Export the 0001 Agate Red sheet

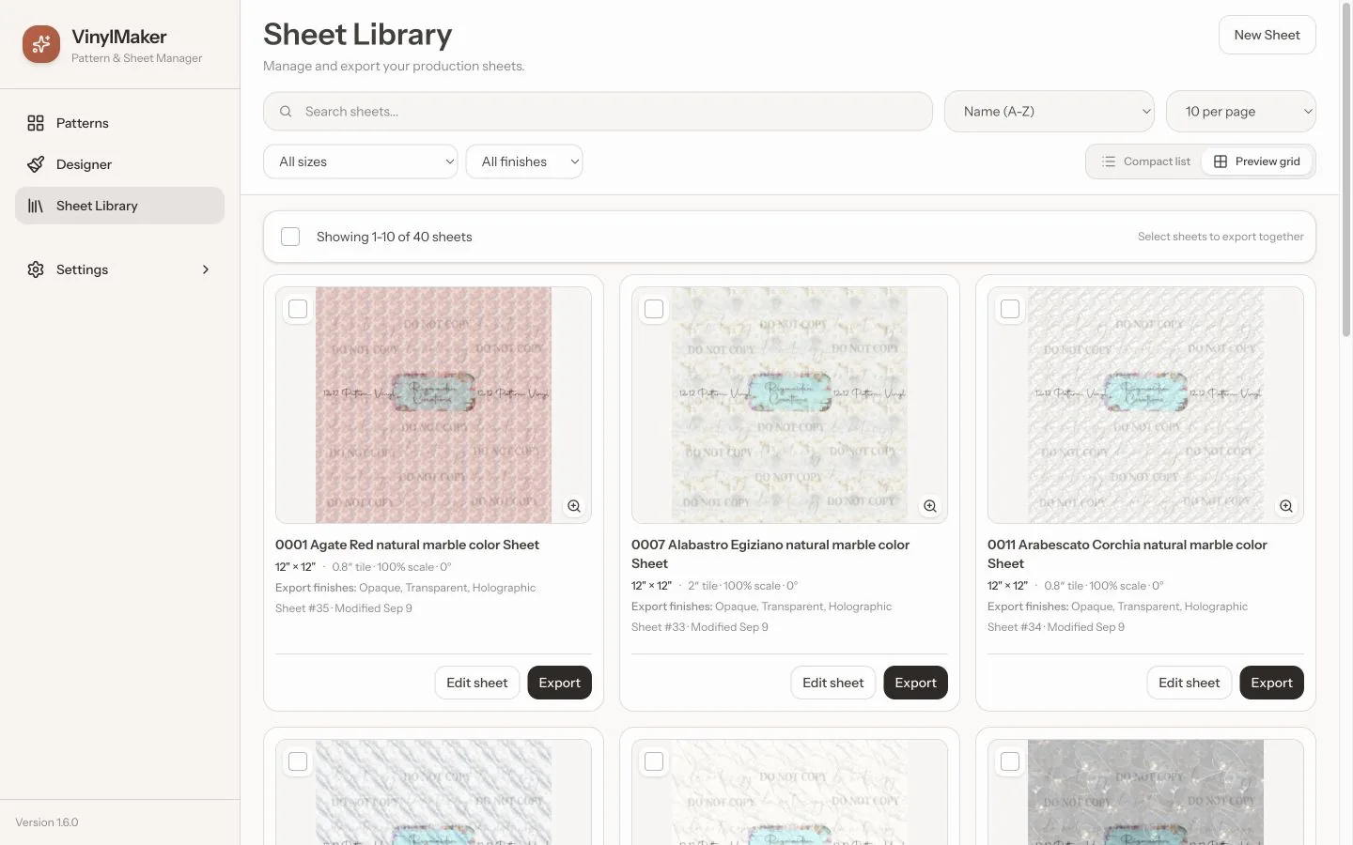[559, 683]
